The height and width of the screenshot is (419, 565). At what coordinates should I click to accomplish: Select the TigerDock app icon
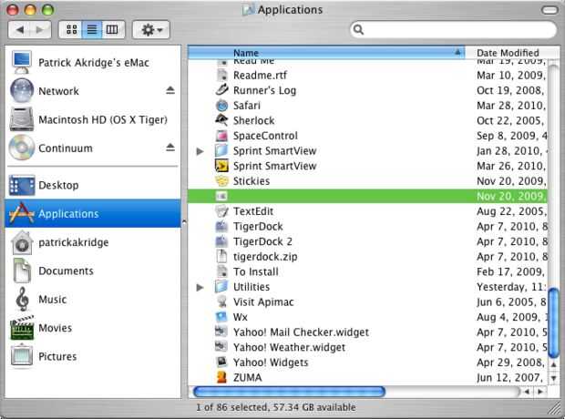coord(221,226)
